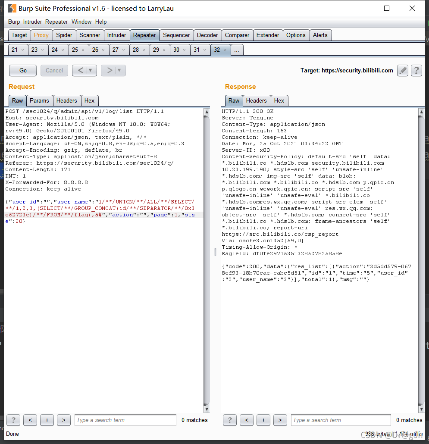Viewport: 429px width, 444px height.
Task: Edit the target with the pencil icon
Action: 402,71
